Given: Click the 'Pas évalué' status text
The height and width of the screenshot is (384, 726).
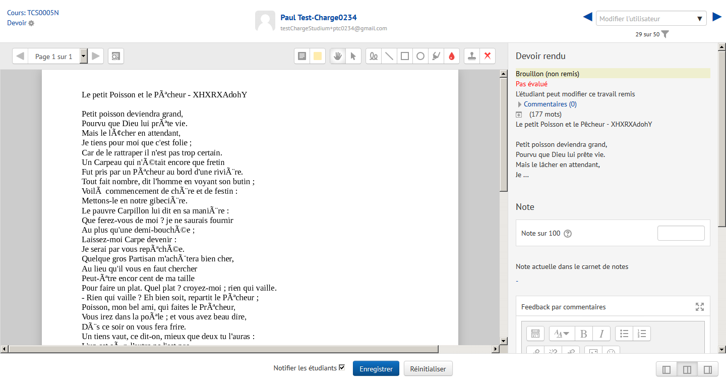Looking at the screenshot, I should (531, 84).
